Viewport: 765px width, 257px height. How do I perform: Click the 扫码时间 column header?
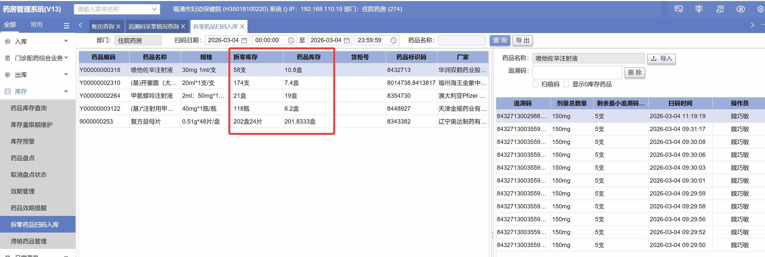(x=680, y=103)
